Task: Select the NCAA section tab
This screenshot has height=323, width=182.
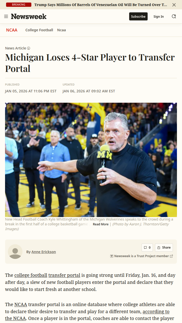Action: (x=12, y=30)
